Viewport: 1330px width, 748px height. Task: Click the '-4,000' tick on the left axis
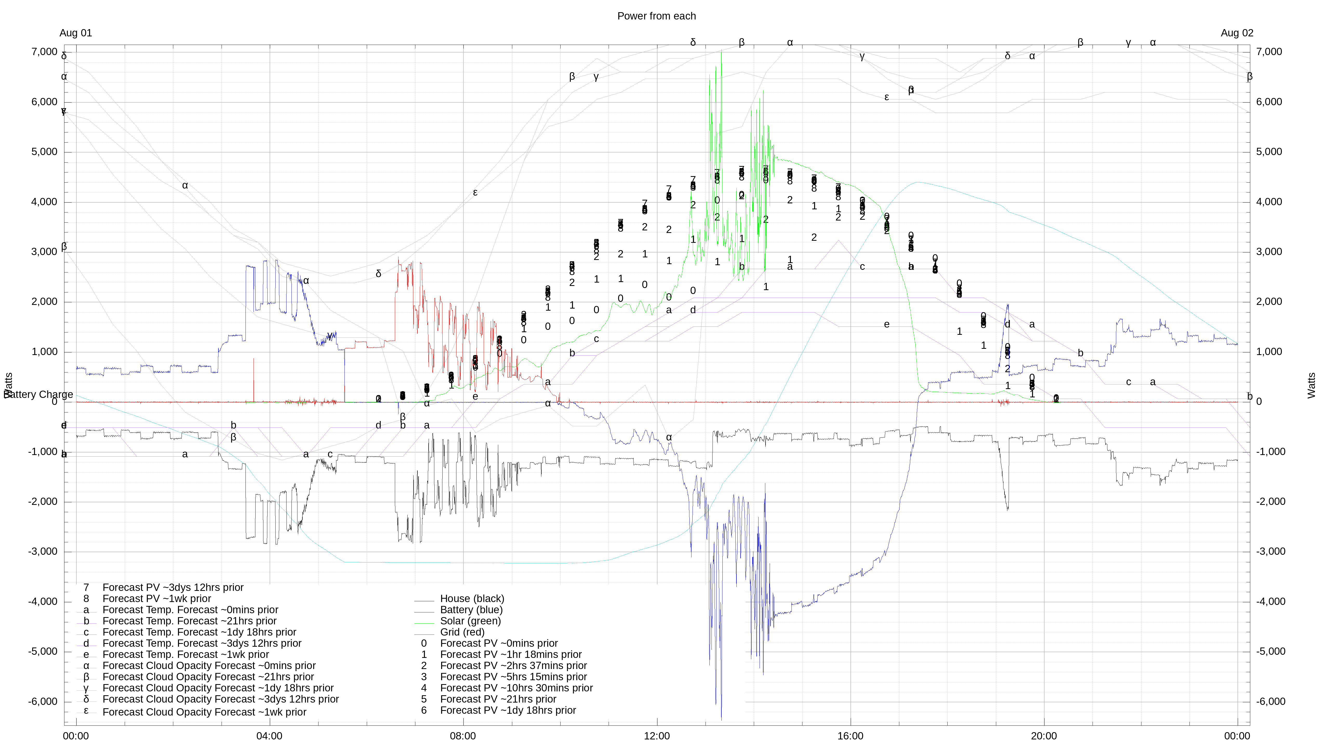(x=42, y=602)
